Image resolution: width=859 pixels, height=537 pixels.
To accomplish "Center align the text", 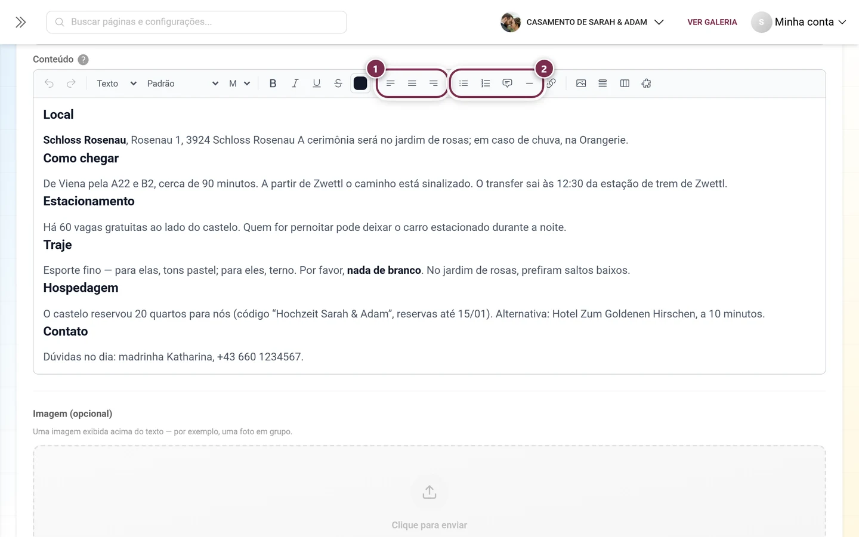I will coord(412,84).
